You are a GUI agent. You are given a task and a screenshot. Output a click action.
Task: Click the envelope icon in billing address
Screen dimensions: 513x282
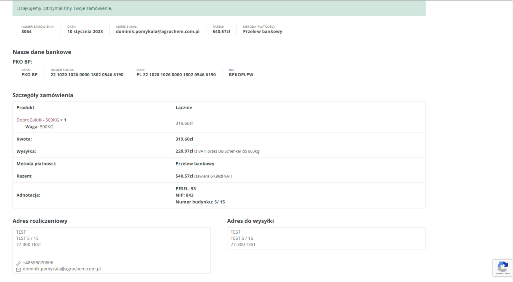coord(19,269)
